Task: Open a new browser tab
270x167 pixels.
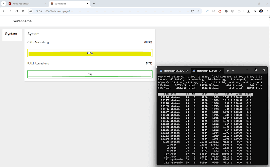Action: tap(94, 4)
